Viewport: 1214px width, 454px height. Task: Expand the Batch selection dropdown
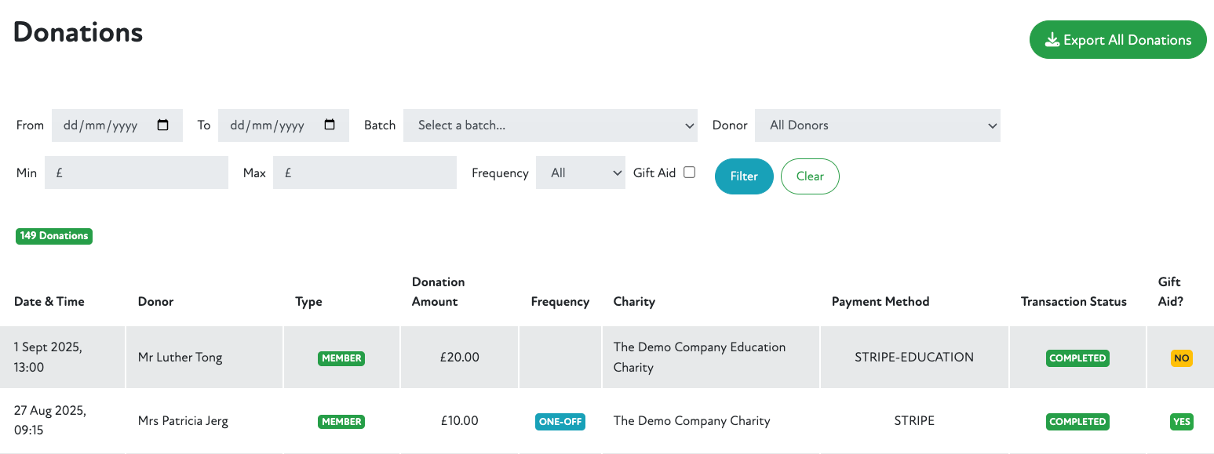click(x=550, y=125)
